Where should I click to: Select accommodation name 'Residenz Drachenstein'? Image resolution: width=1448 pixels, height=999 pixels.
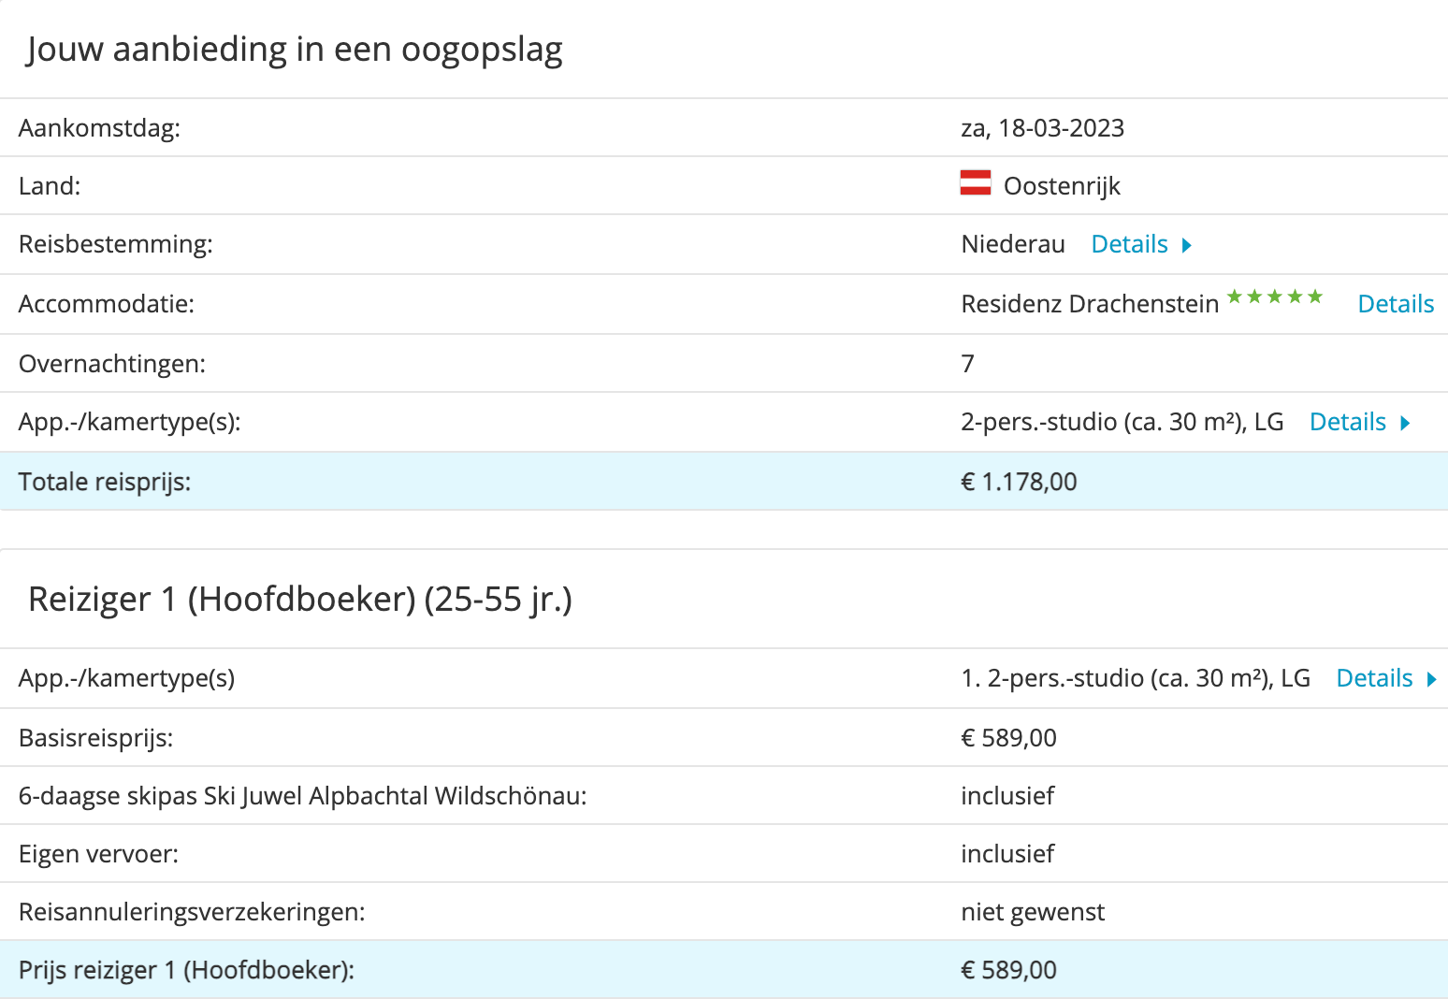(x=1090, y=304)
